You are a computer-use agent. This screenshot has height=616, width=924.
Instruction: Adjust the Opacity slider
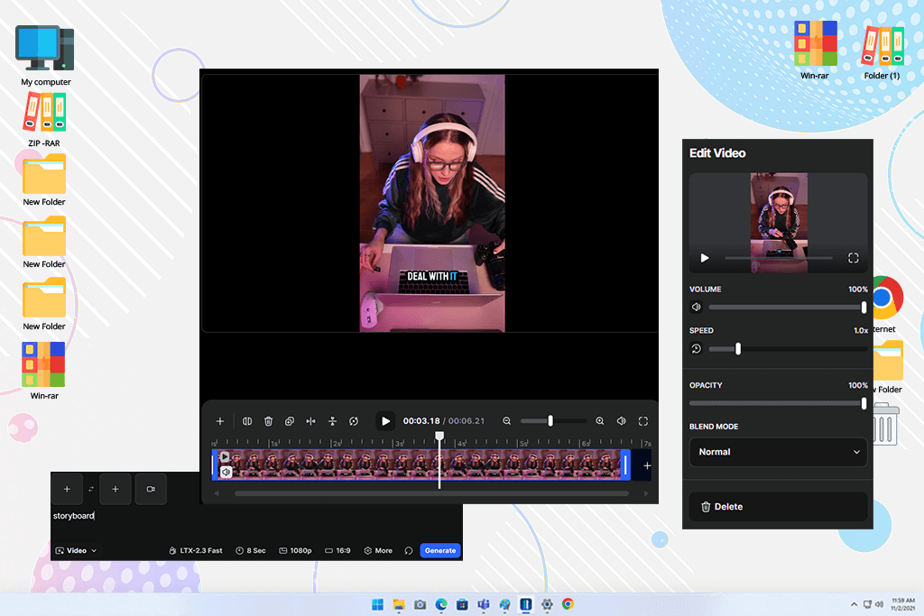tap(779, 403)
